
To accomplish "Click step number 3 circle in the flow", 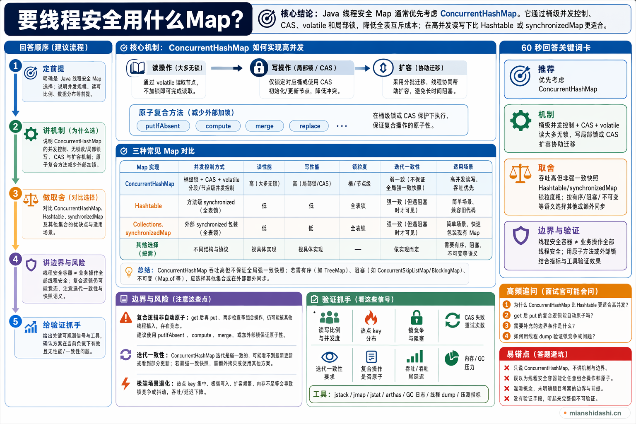I will (x=15, y=193).
